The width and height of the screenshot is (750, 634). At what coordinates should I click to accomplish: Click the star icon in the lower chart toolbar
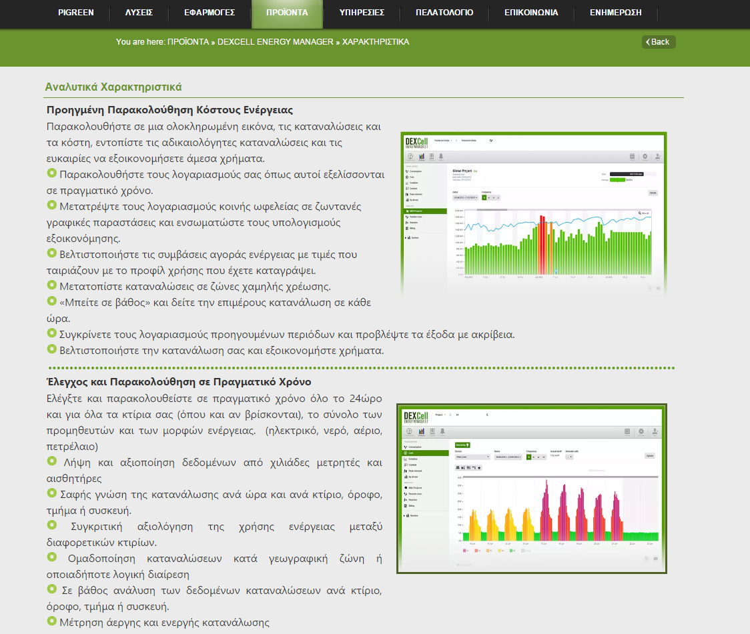click(x=479, y=468)
